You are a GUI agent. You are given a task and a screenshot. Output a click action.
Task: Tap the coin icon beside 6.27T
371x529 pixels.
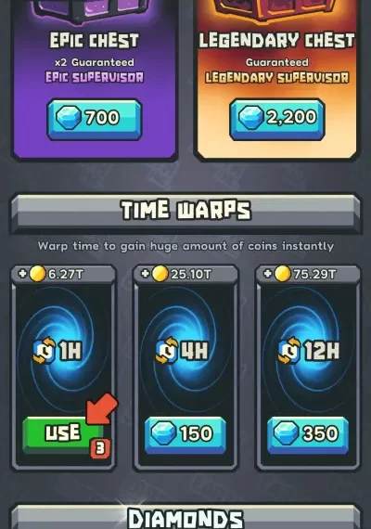pyautogui.click(x=37, y=274)
